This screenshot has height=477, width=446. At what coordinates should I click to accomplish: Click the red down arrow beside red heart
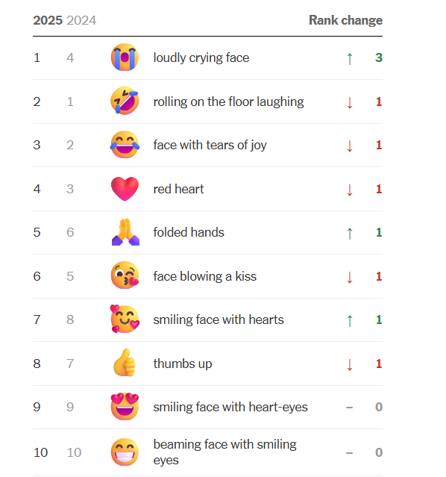[350, 190]
